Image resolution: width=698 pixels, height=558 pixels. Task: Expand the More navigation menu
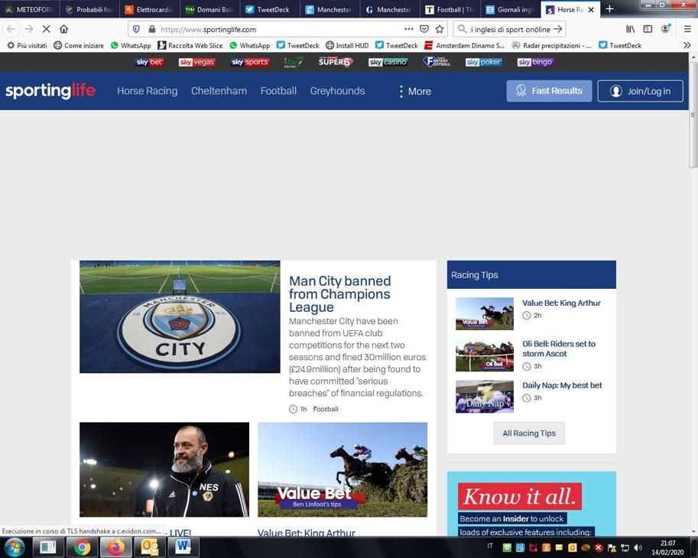click(415, 91)
